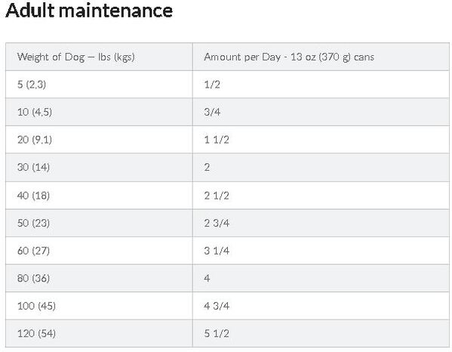Click the 3/4 amount cell

tap(321, 112)
